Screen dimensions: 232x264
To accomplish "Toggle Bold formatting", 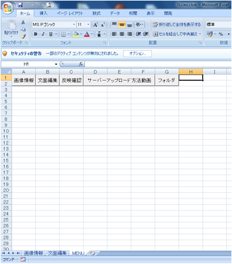I will tap(35, 34).
